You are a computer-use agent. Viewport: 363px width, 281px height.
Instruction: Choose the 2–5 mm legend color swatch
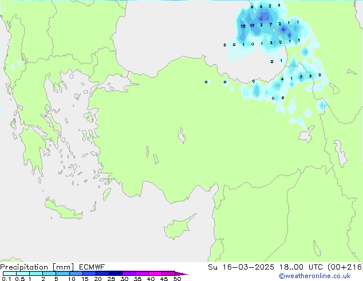(x=49, y=274)
